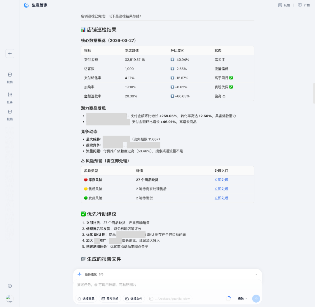Click 立即处理 next to 发货风险
The image size is (315, 307).
click(x=221, y=198)
